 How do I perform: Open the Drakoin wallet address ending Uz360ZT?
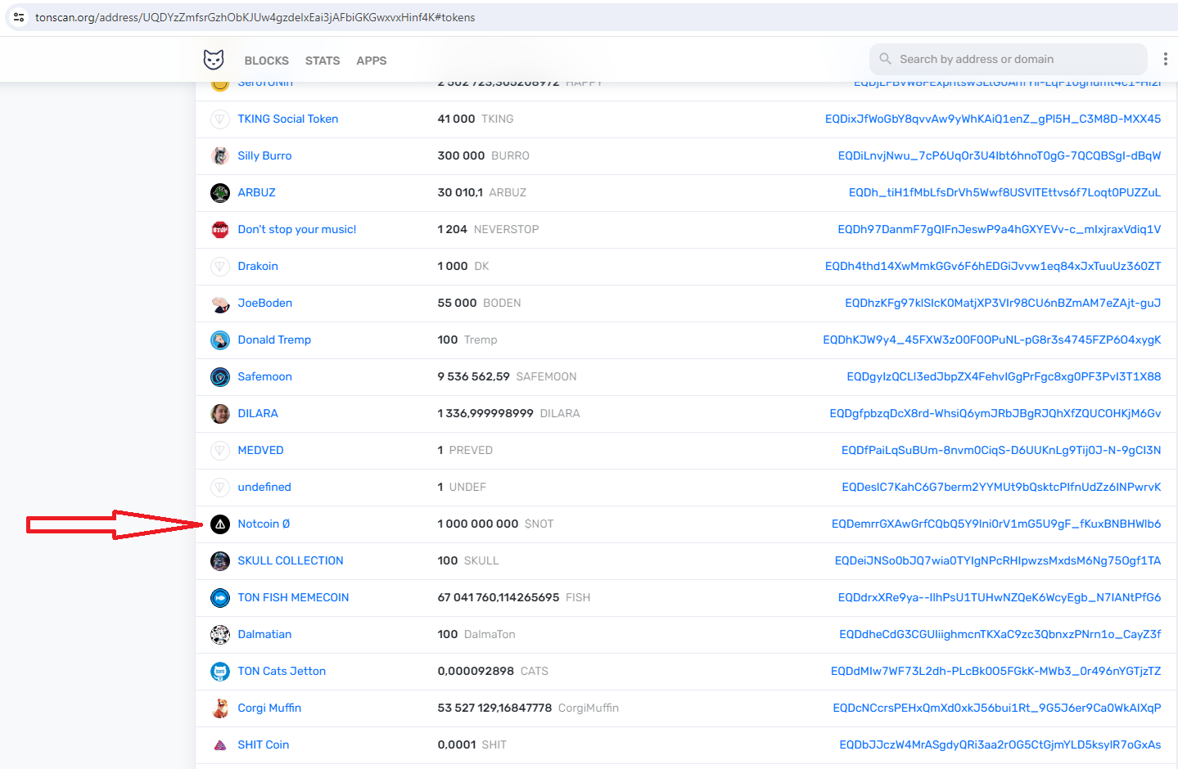pyautogui.click(x=993, y=266)
